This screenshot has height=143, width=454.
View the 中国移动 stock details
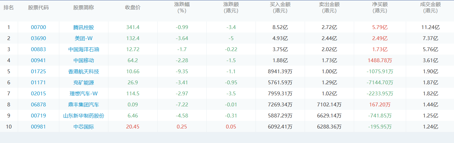(x=84, y=61)
